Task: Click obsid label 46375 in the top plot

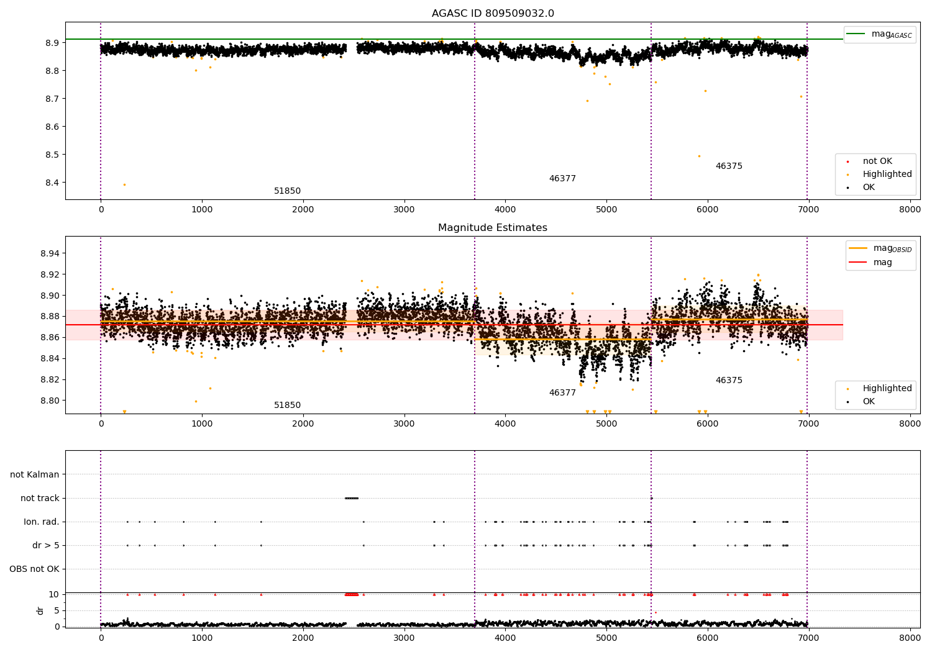Action: [729, 166]
